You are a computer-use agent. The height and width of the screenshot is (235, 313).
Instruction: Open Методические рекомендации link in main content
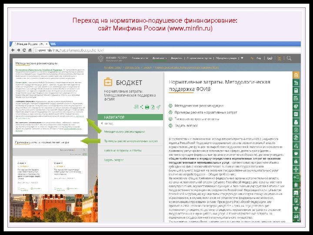tap(199, 105)
